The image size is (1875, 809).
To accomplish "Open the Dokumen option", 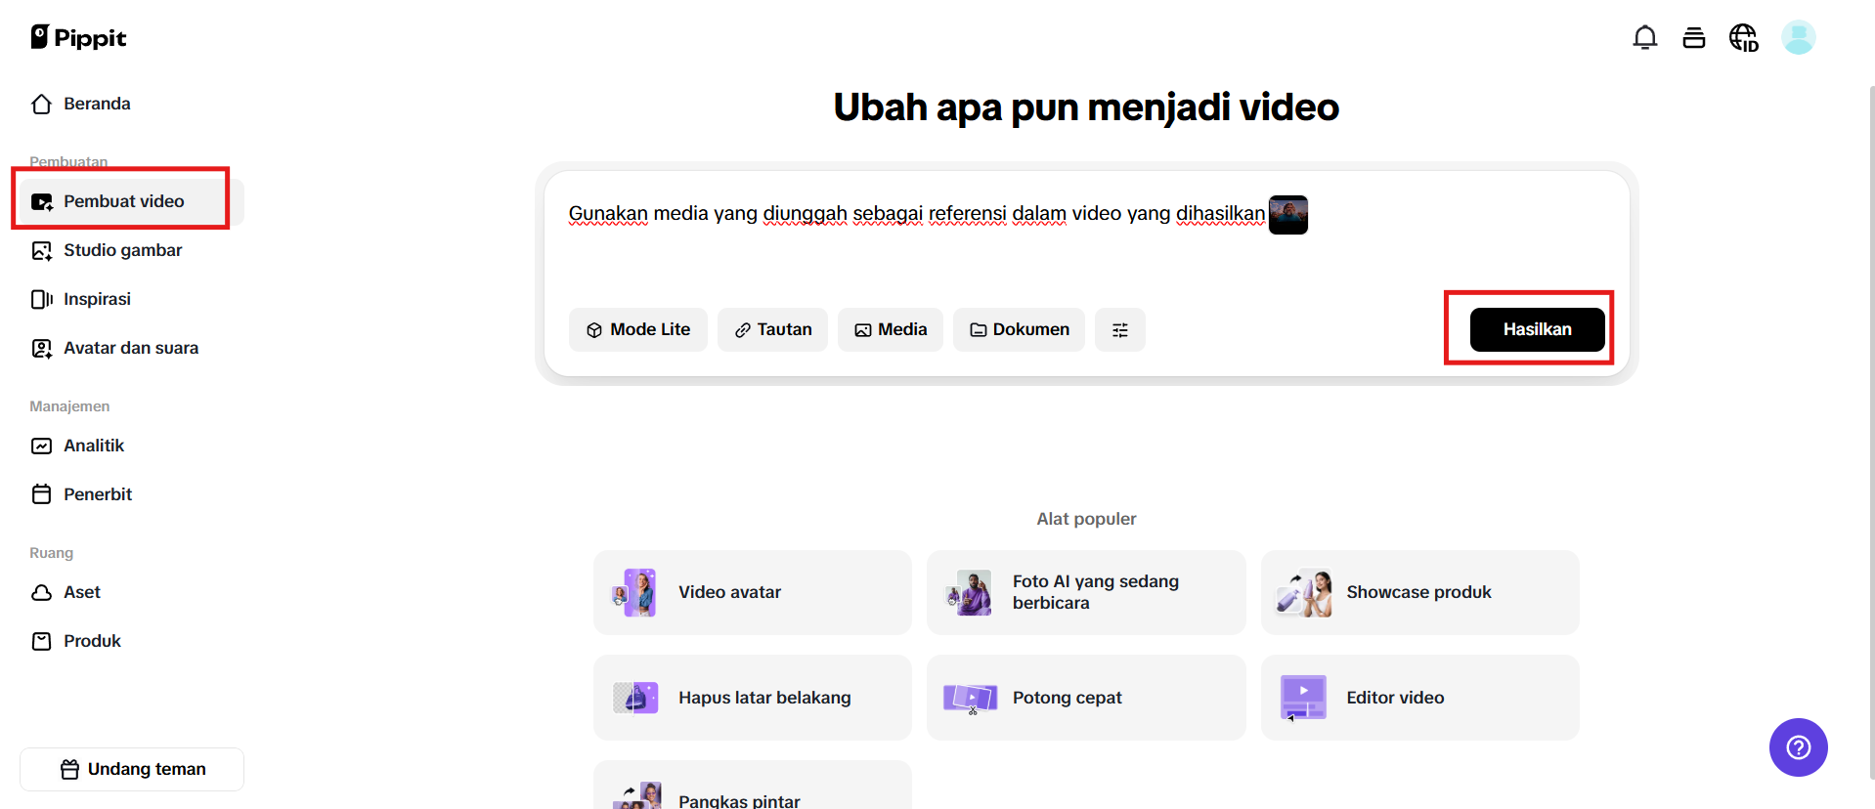I will click(x=1019, y=330).
